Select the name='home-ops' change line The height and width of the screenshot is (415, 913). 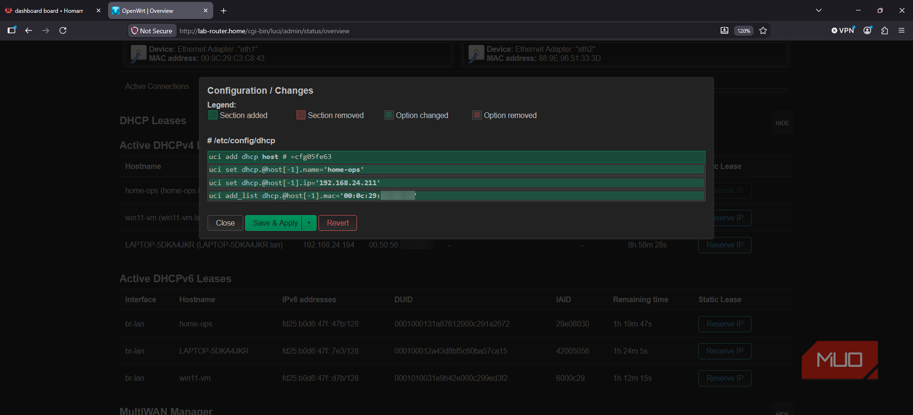[x=456, y=169]
